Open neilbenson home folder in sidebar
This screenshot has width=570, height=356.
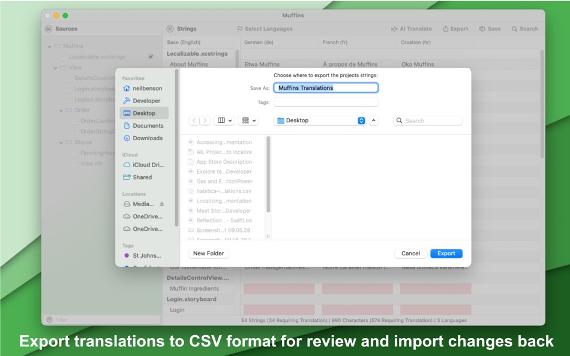(x=143, y=88)
